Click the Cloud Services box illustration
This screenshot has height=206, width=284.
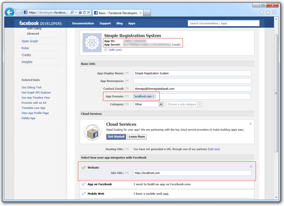pyautogui.click(x=93, y=131)
